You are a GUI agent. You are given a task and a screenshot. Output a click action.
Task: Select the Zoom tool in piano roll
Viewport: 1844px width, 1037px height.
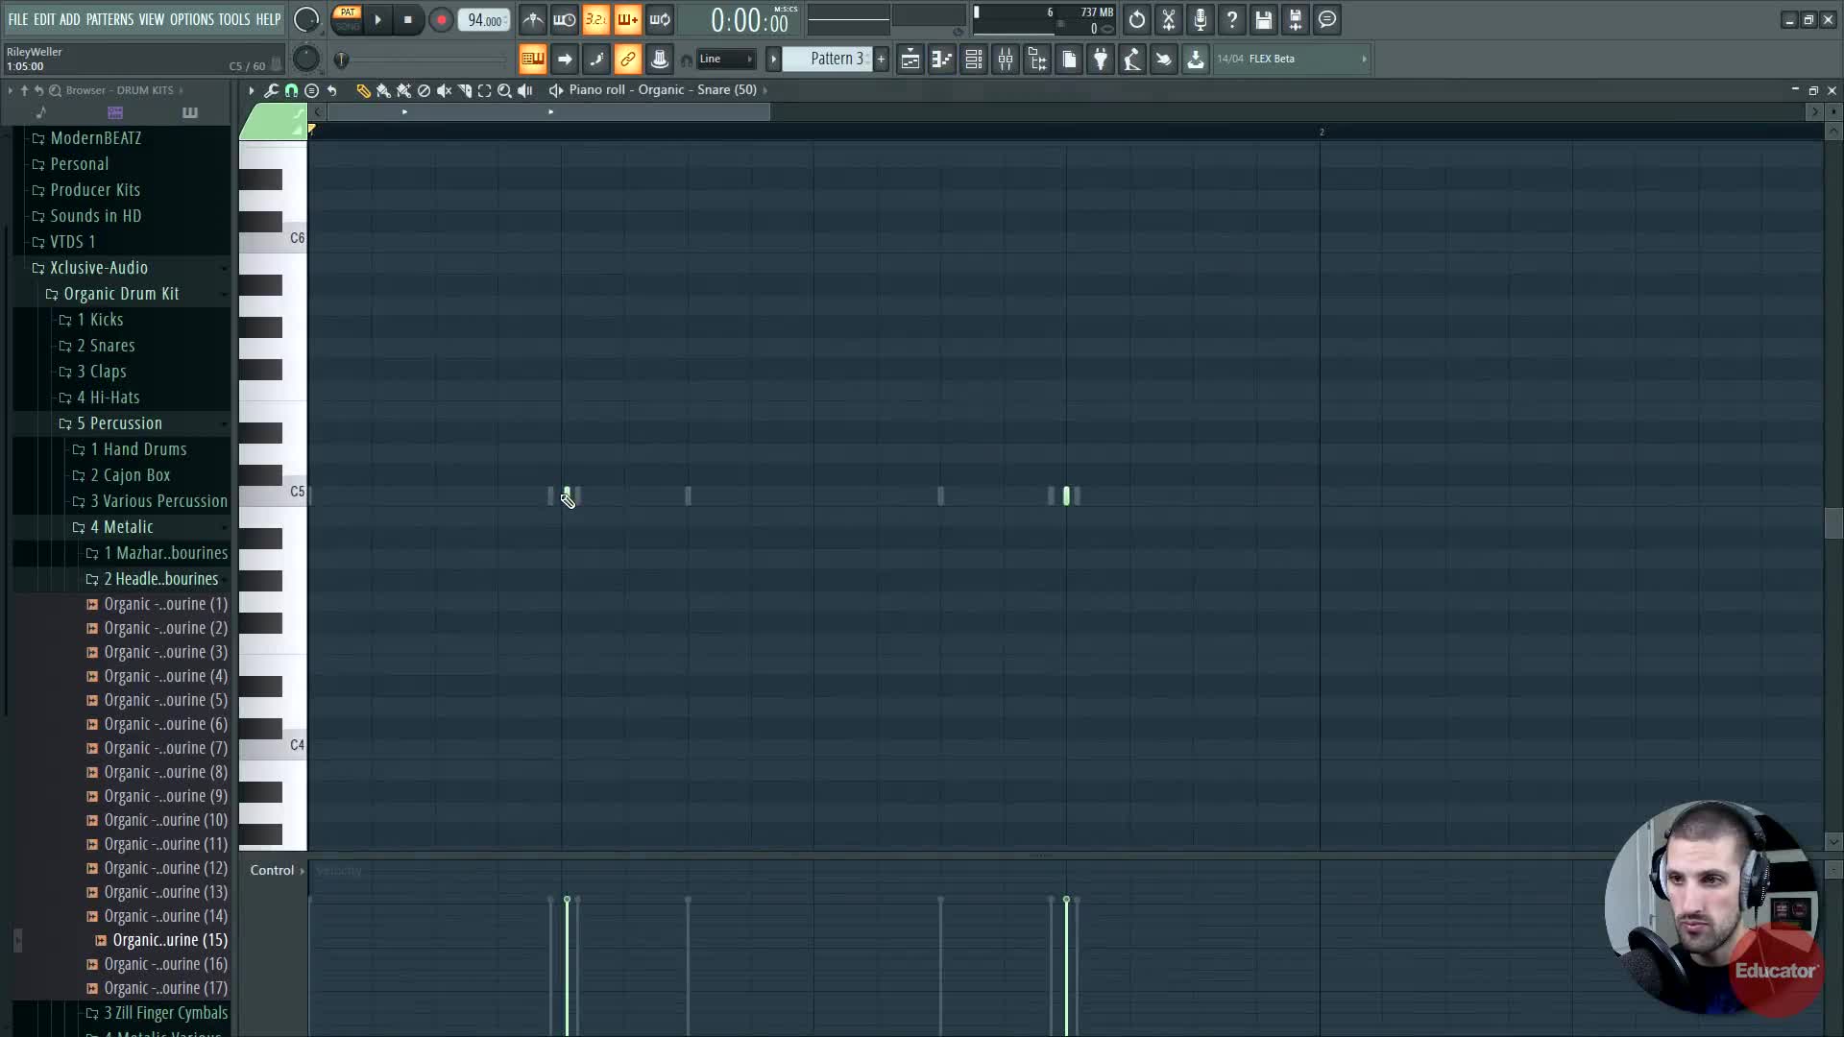coord(504,90)
